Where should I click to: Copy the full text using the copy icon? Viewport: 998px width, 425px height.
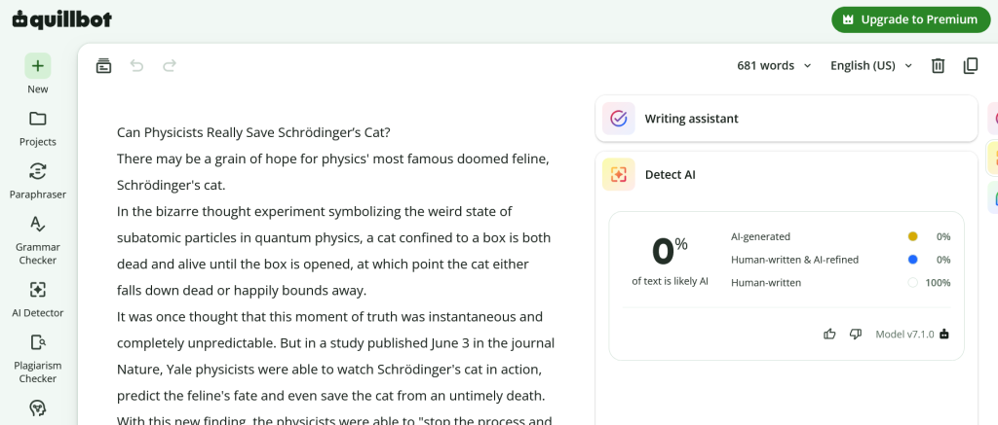(x=971, y=65)
